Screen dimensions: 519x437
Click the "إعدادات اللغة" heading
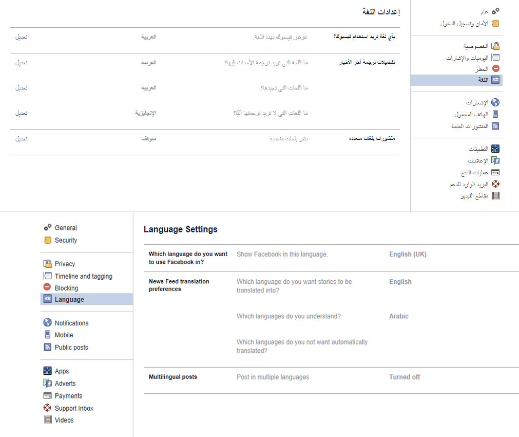[x=381, y=12]
